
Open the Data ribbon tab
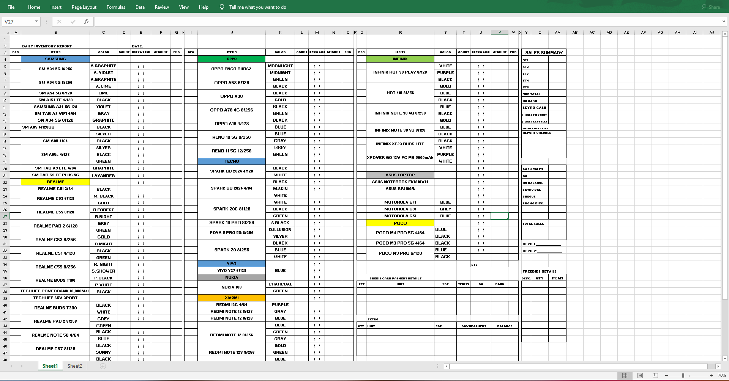(x=140, y=7)
